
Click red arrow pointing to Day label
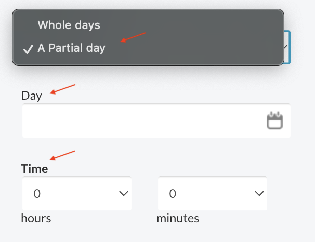(63, 89)
